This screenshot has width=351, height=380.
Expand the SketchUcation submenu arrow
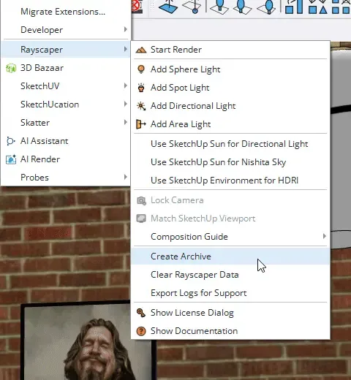point(126,104)
